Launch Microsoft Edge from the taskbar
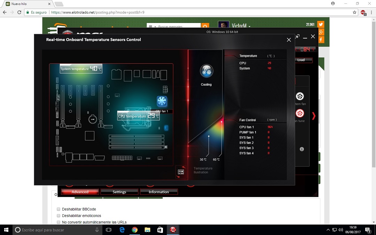Viewport: 376px width, 235px height. pyautogui.click(x=122, y=230)
